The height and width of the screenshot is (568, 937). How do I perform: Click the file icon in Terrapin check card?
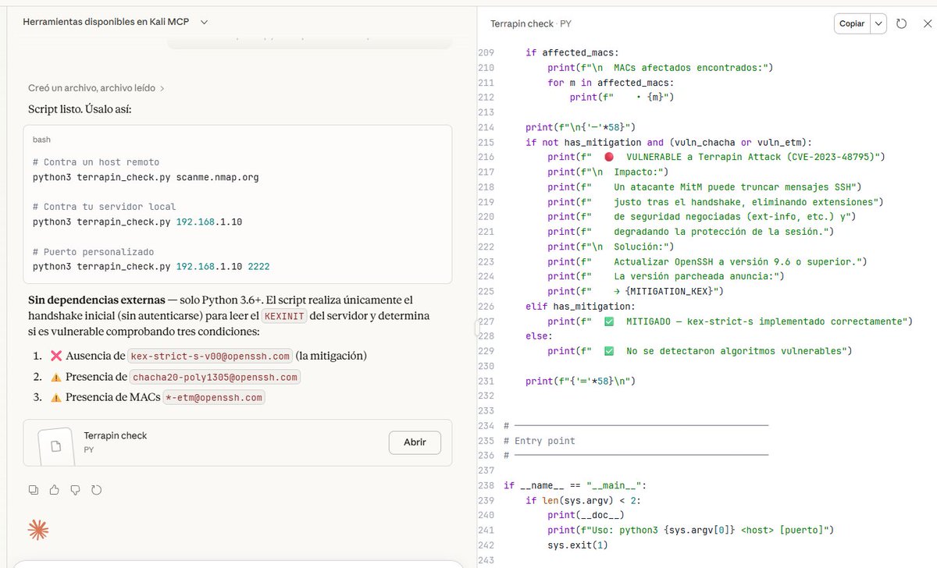click(55, 446)
